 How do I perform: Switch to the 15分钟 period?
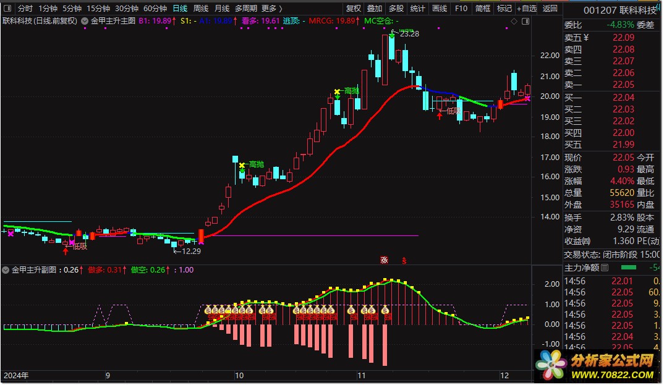(98, 8)
